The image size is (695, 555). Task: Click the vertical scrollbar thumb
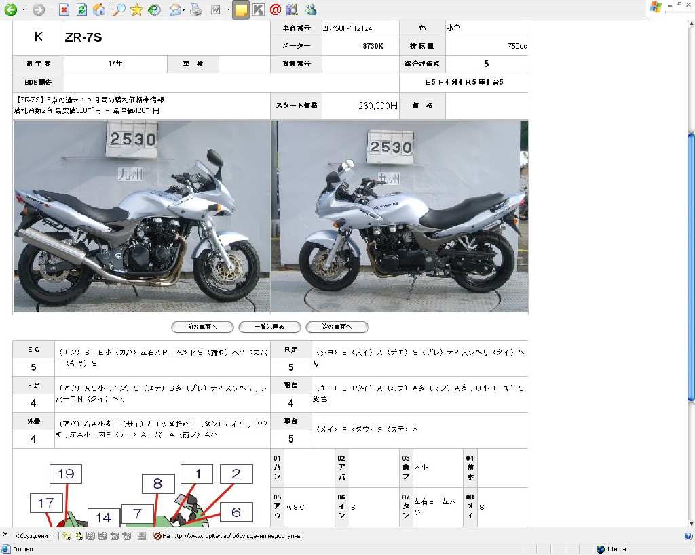point(691,267)
